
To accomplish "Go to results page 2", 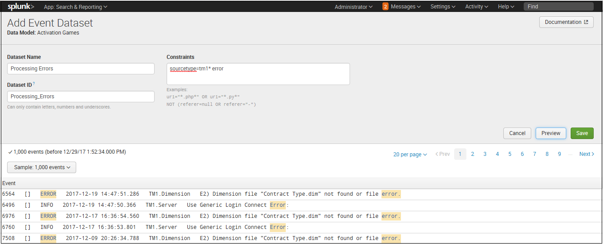I will coord(473,154).
